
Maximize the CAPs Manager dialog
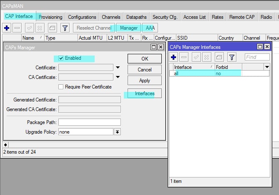(153, 47)
